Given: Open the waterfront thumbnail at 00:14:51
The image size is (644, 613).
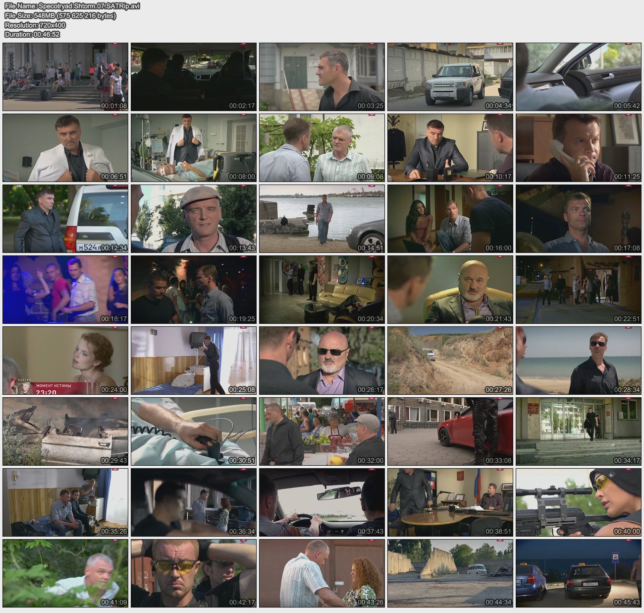Looking at the screenshot, I should click(322, 219).
